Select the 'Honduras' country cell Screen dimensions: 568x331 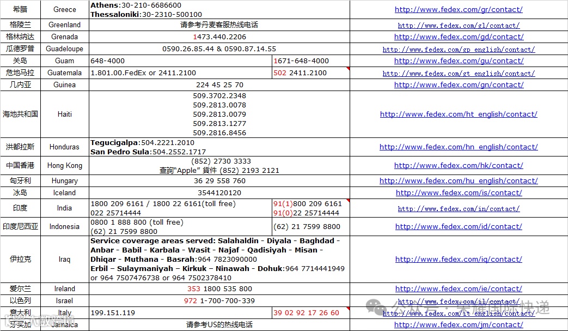pos(65,147)
